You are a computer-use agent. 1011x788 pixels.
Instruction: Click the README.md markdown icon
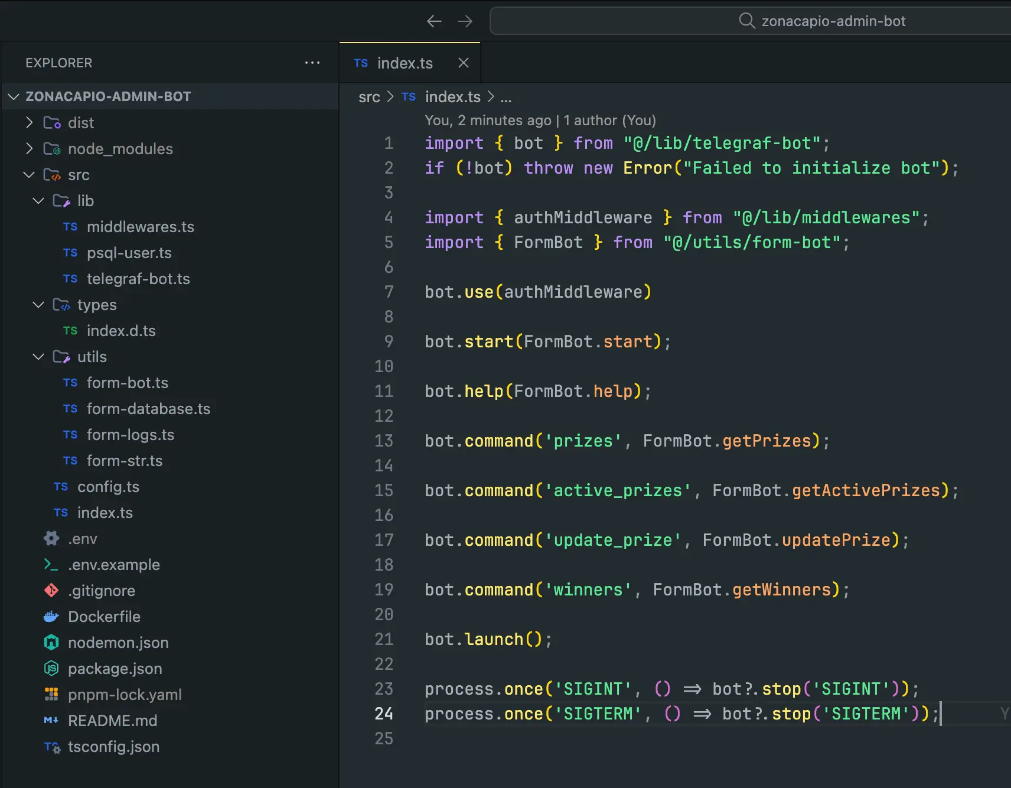51,720
